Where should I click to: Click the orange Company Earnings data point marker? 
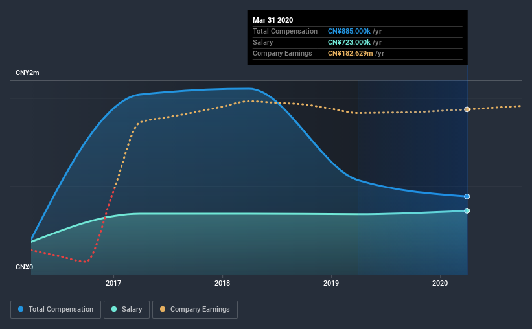(x=467, y=109)
